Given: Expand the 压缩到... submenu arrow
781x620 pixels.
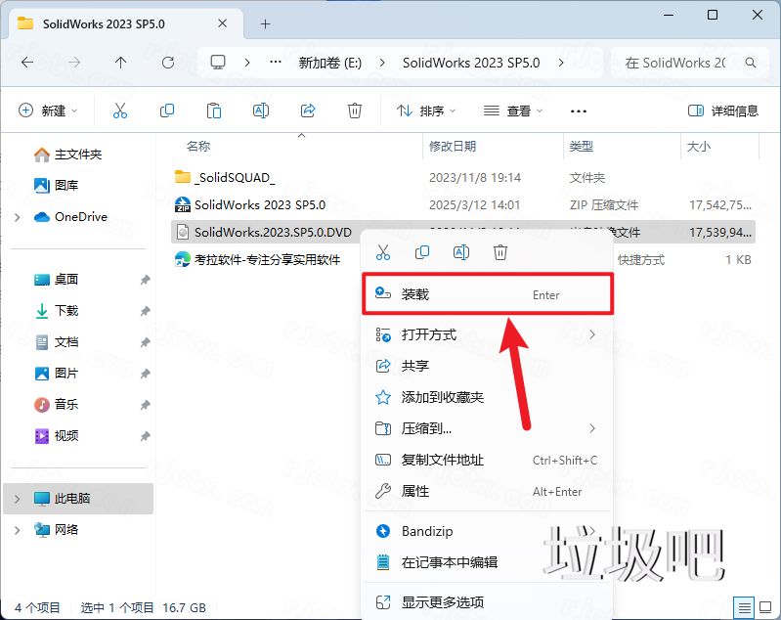Looking at the screenshot, I should point(591,428).
